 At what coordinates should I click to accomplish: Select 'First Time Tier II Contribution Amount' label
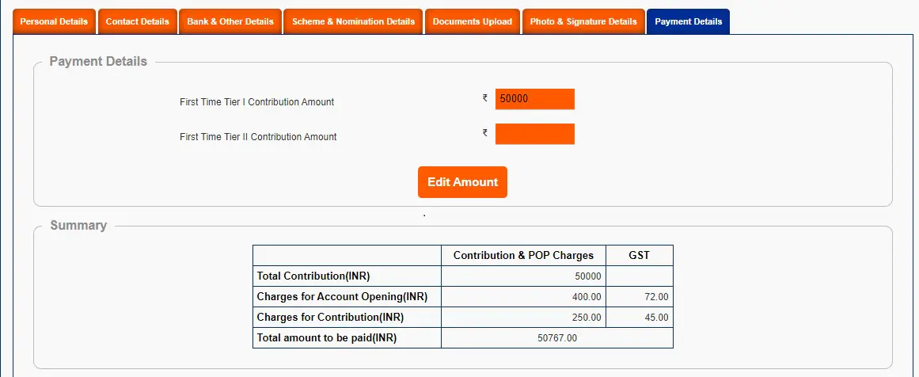pos(258,136)
